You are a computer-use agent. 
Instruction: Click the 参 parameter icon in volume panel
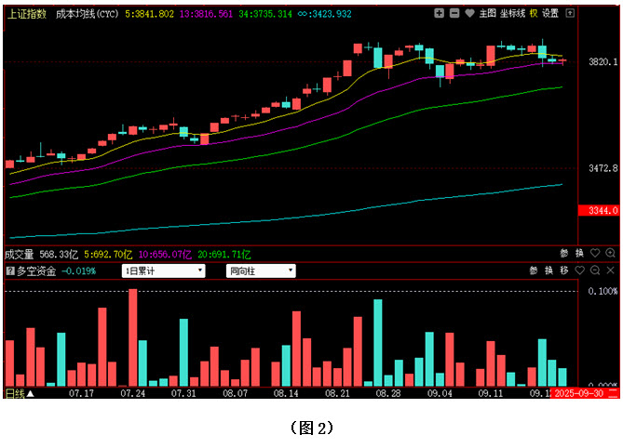564,253
